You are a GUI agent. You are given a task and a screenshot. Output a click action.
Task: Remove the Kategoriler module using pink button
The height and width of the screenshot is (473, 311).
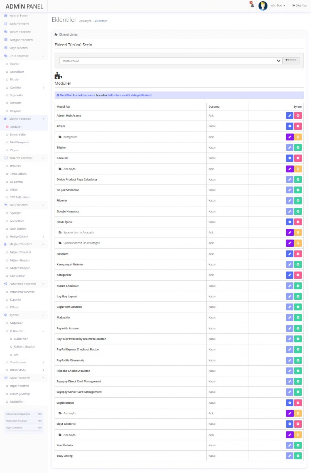point(298,275)
